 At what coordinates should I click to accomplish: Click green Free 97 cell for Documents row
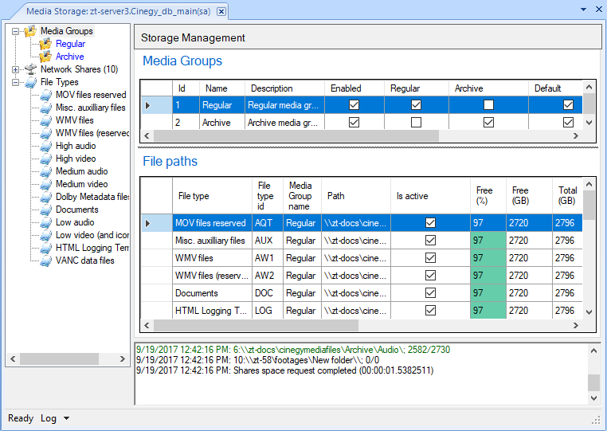[488, 293]
